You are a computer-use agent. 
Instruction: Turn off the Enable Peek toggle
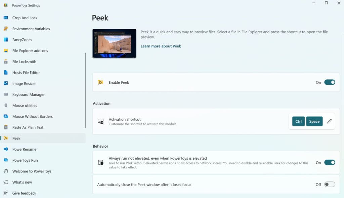pyautogui.click(x=330, y=82)
